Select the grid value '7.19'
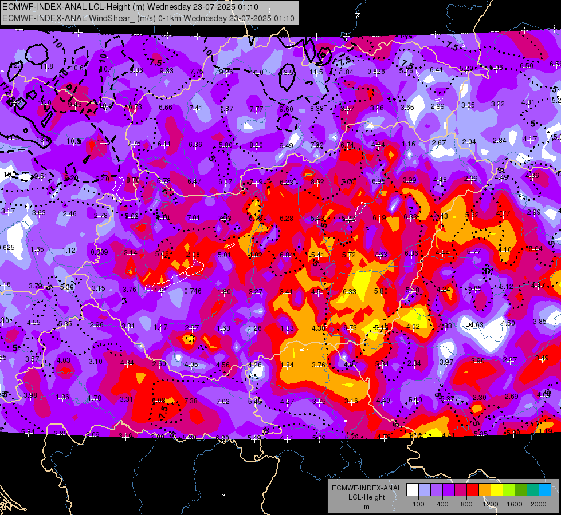 click(x=256, y=183)
